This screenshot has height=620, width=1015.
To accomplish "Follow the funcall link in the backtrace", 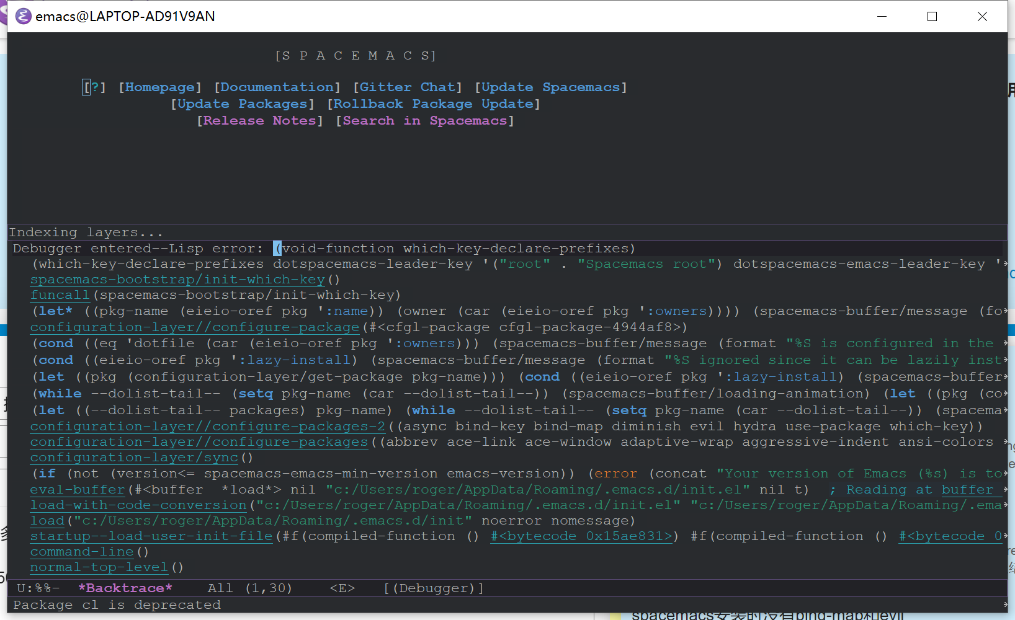I will 60,294.
